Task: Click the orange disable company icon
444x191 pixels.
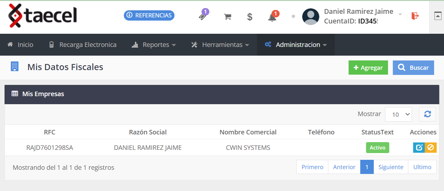Action: 430,148
